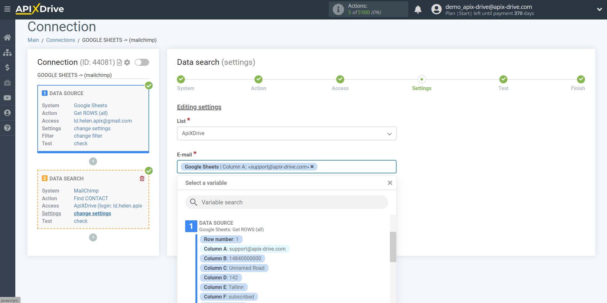Open MailChimp system link
This screenshot has width=607, height=303.
click(86, 191)
